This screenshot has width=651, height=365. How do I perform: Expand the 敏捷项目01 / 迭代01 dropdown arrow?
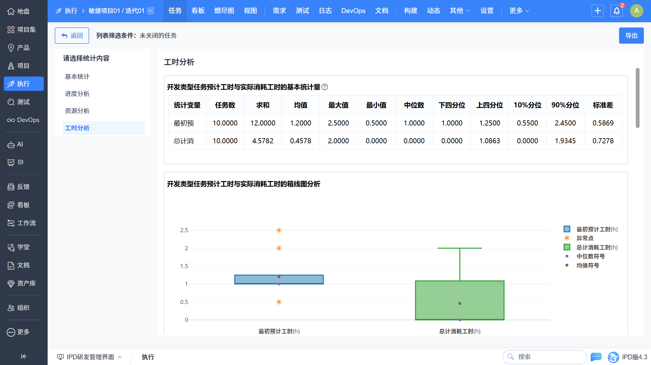pyautogui.click(x=151, y=11)
